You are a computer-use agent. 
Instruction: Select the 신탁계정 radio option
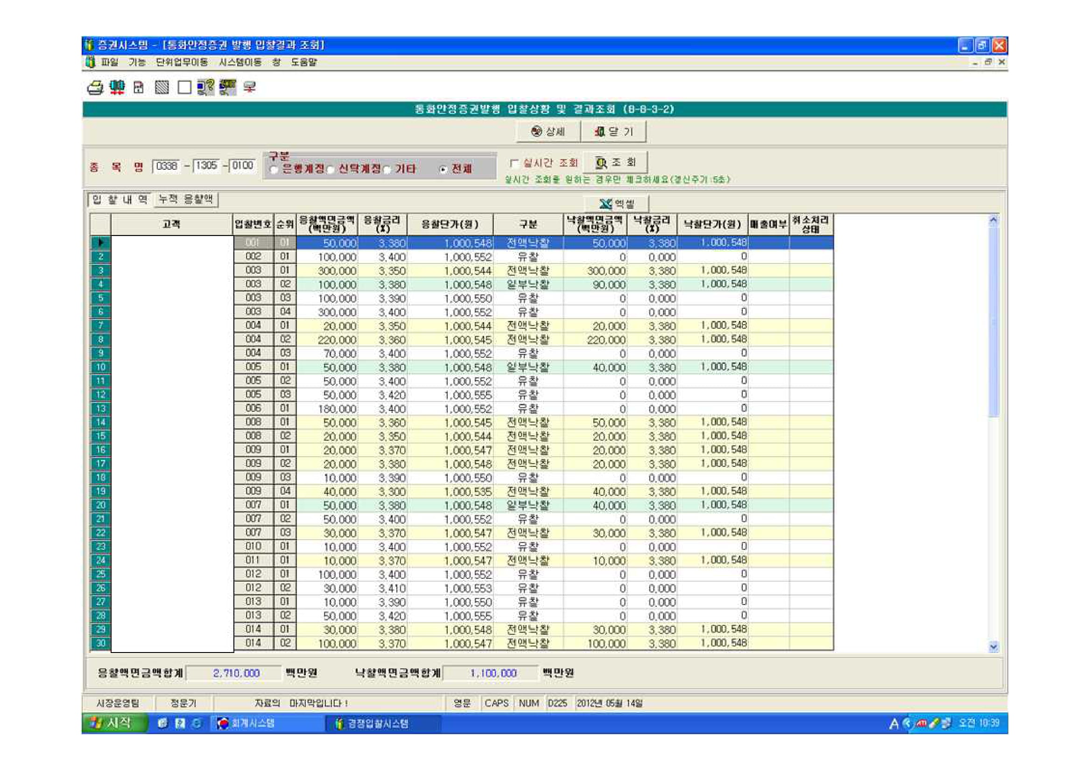[330, 170]
